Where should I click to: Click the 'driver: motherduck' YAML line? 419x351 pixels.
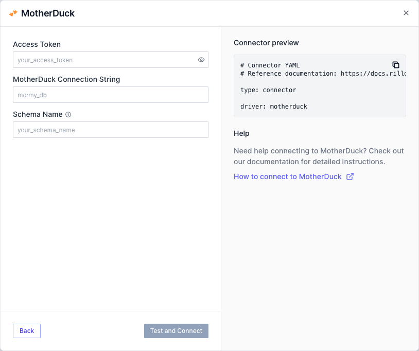tap(274, 107)
